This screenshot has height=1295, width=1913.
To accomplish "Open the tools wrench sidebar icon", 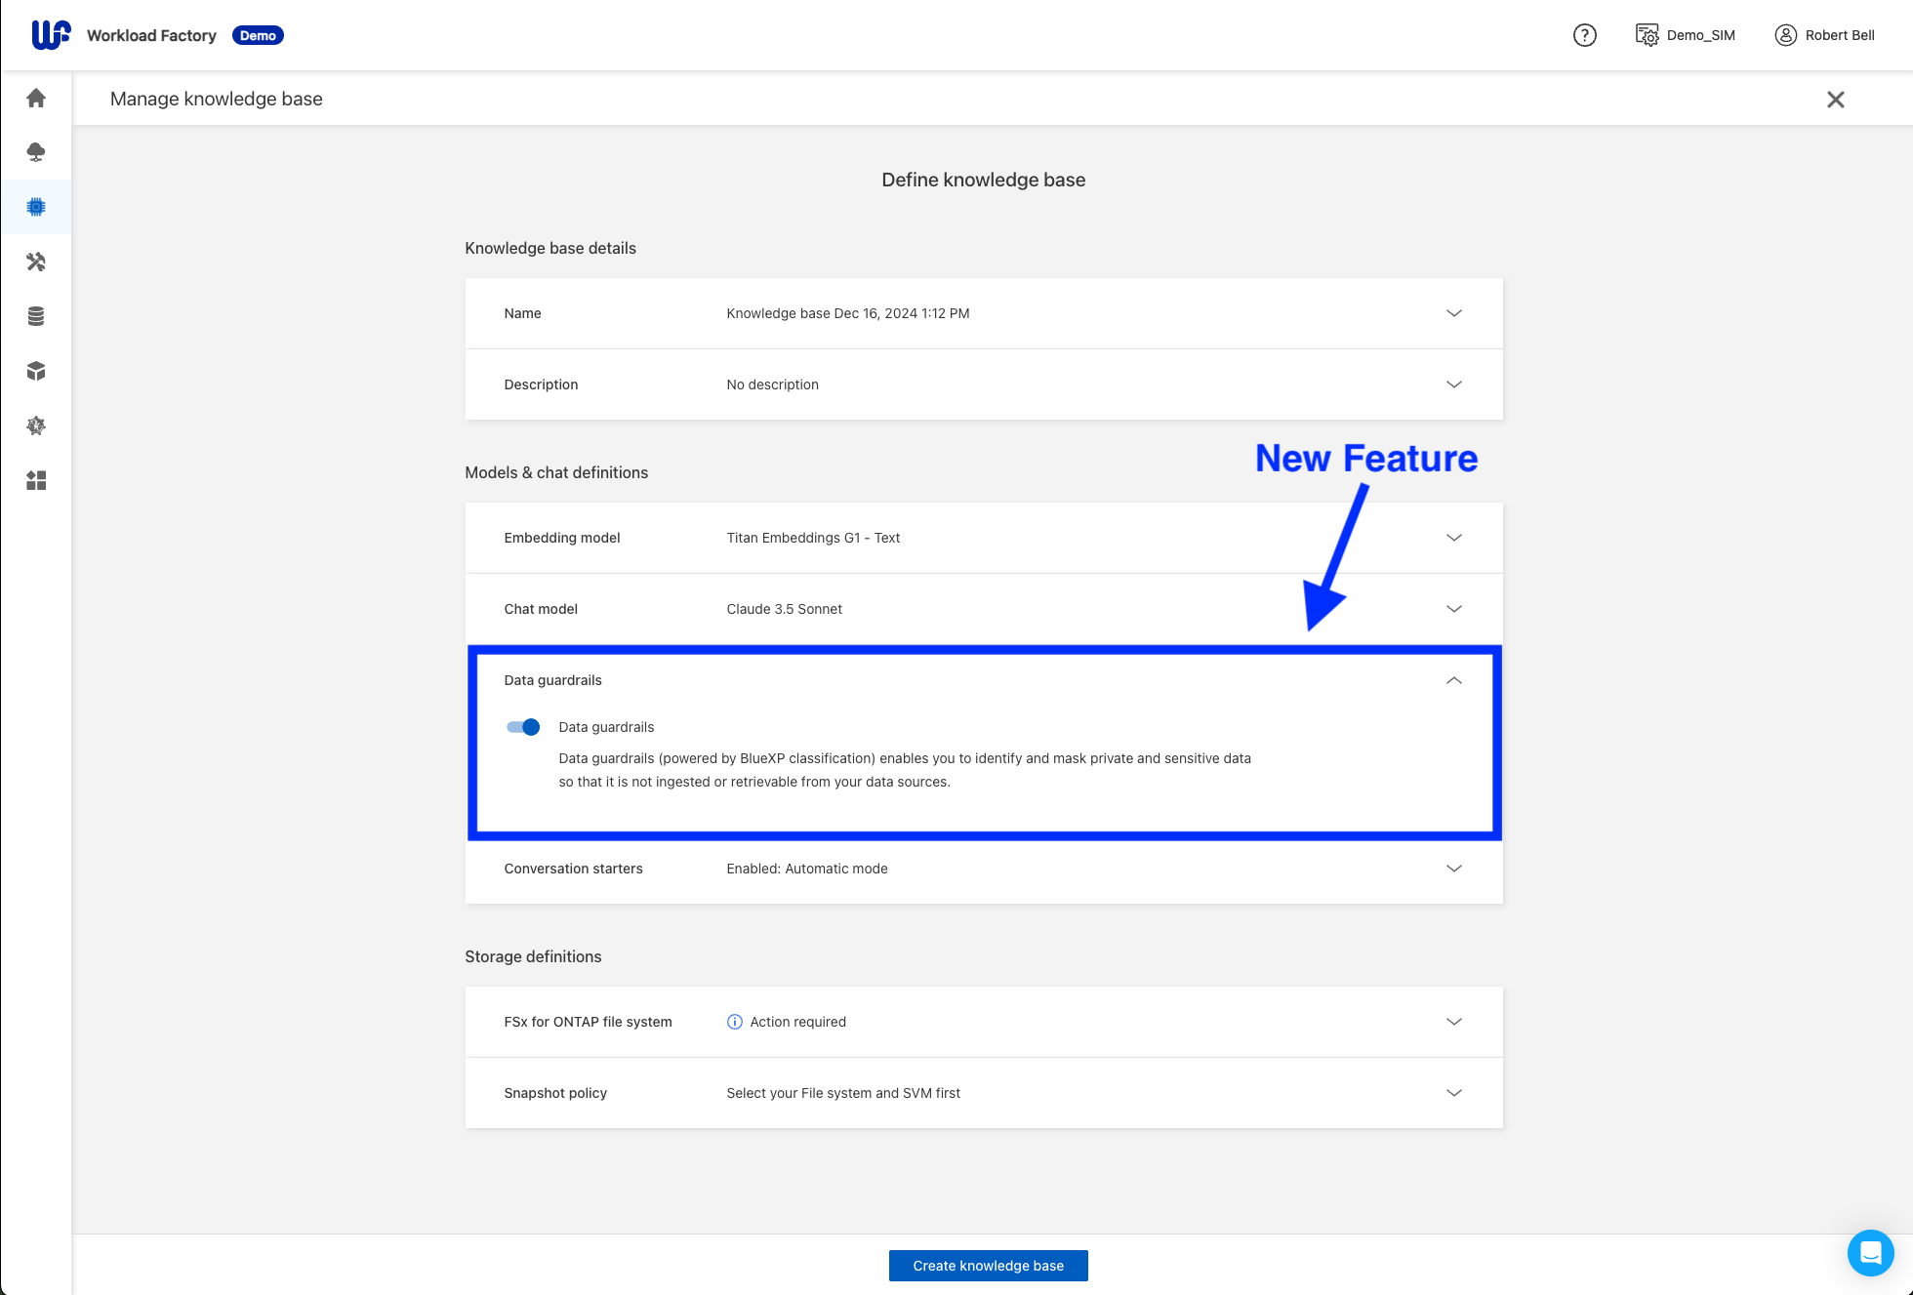I will [x=36, y=262].
